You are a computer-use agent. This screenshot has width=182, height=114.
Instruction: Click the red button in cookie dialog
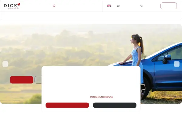pyautogui.click(x=67, y=105)
